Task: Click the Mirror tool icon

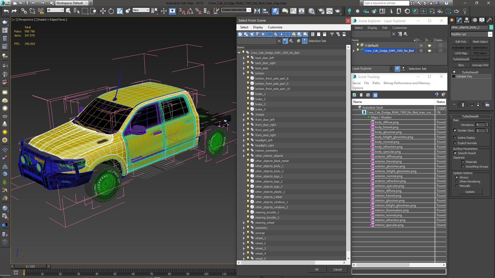Action: click(257, 11)
